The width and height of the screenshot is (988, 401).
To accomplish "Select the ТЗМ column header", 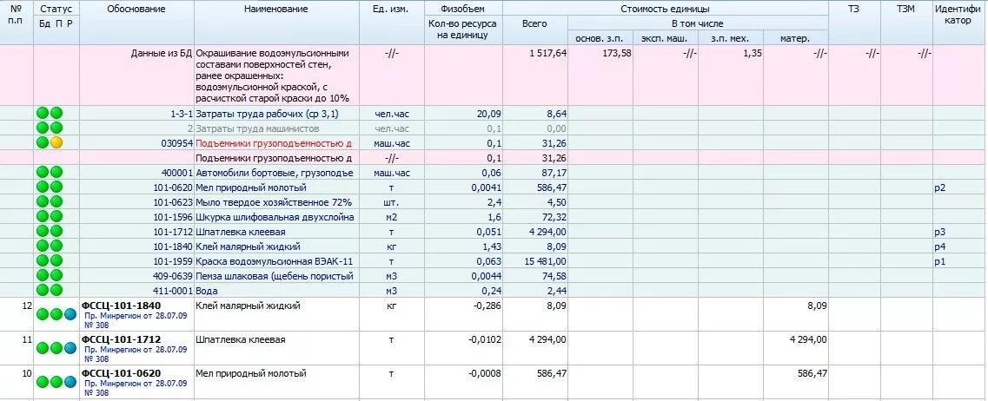I will (905, 9).
